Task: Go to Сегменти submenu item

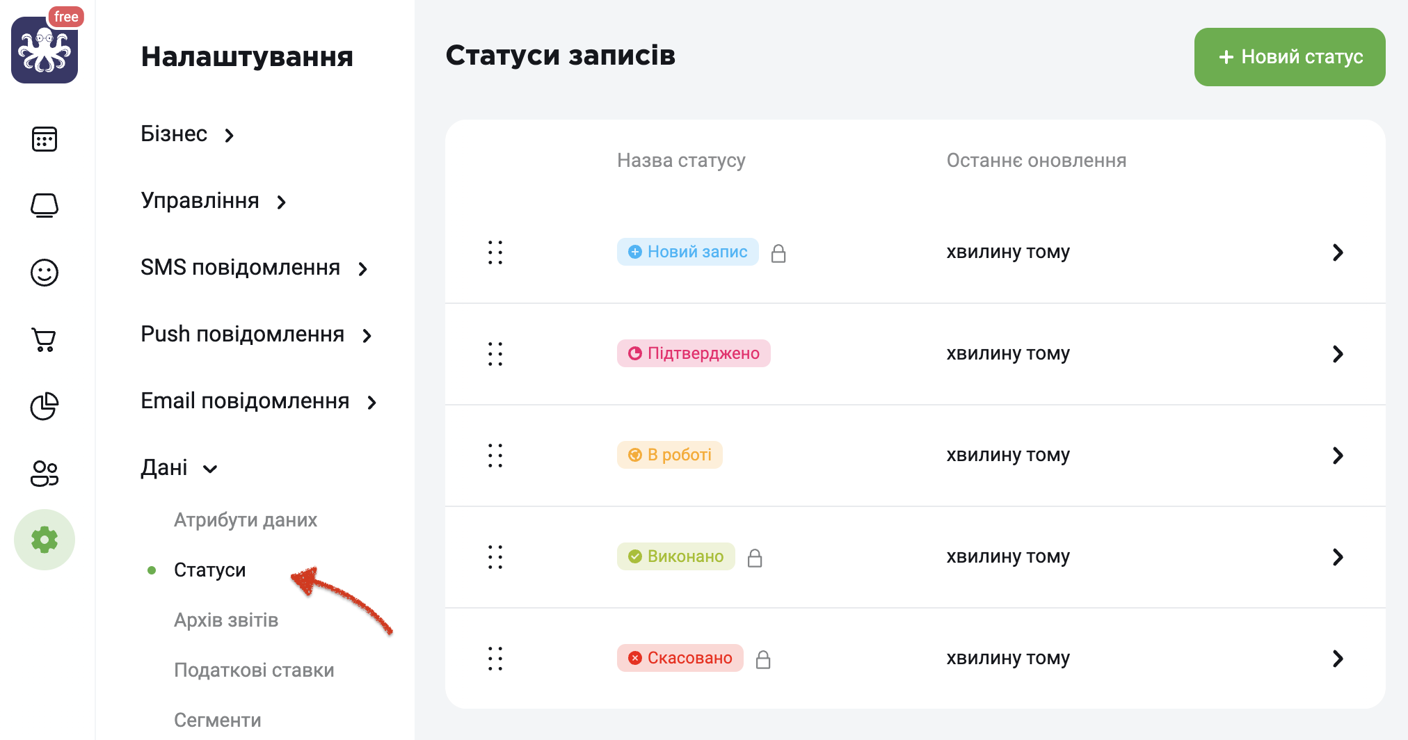Action: 218,721
